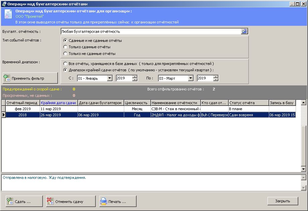Viewport: 308px width, 211px height.
Task: Sort by the Крайняя дата сдачи column header
Action: (59, 103)
